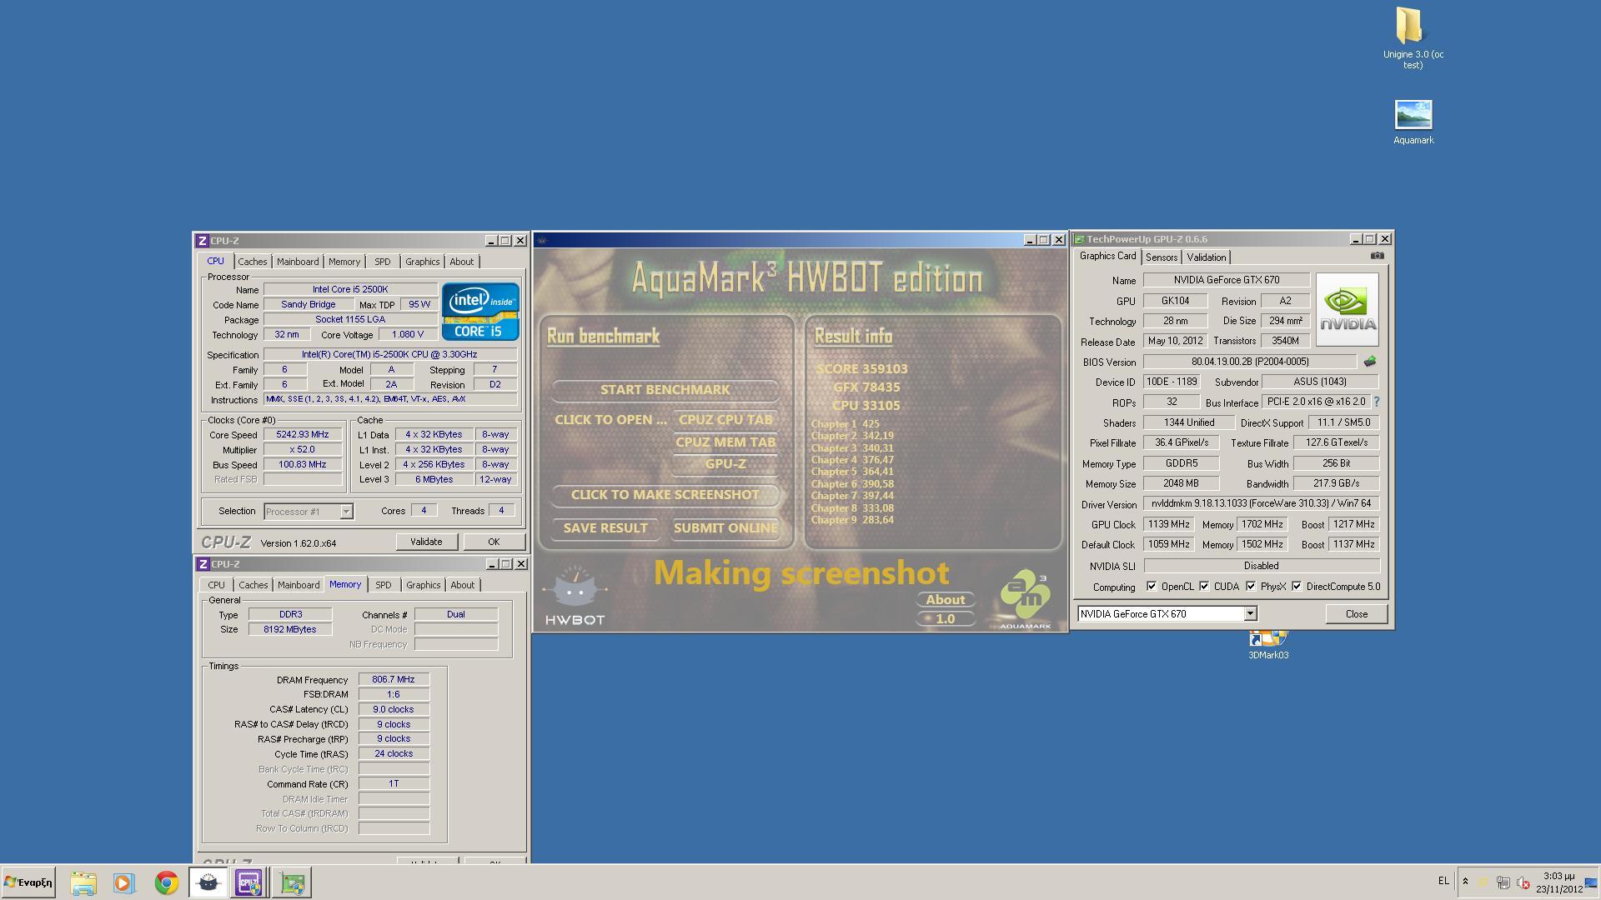This screenshot has width=1601, height=900.
Task: Open CPU tab in lower CPU-Z window
Action: click(216, 585)
